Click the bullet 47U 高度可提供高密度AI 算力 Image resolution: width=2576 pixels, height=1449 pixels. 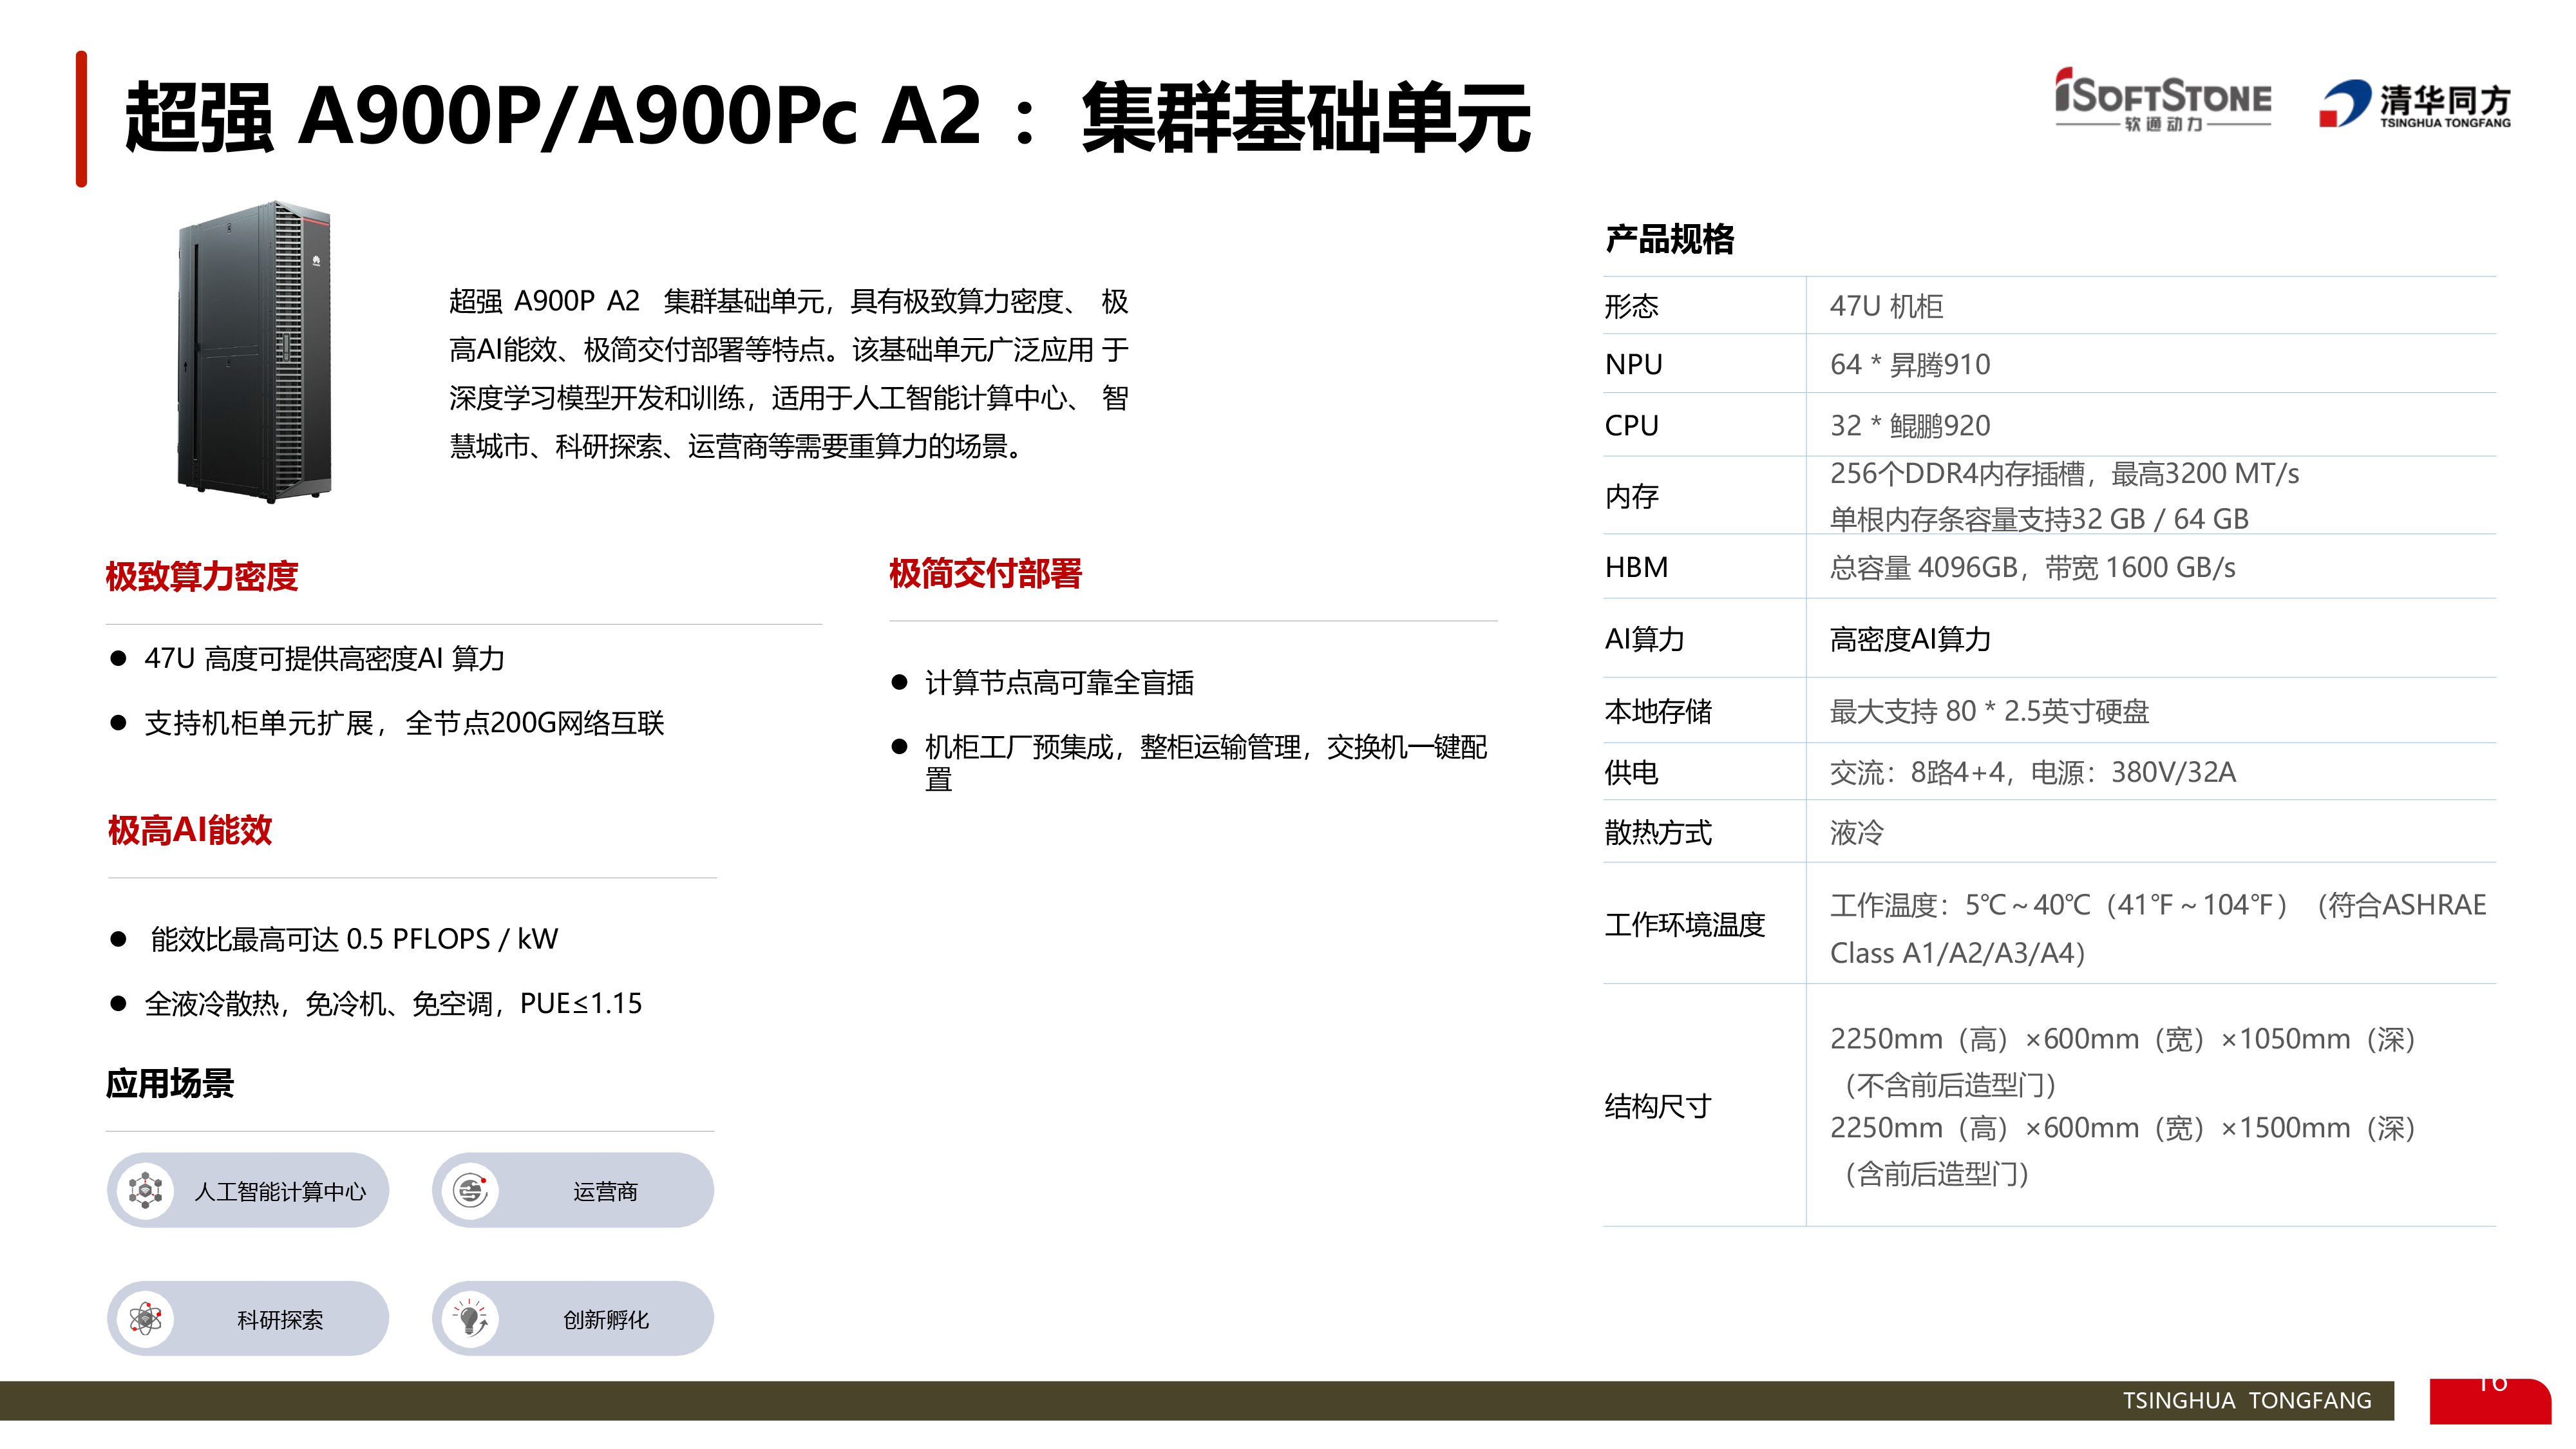pyautogui.click(x=324, y=658)
